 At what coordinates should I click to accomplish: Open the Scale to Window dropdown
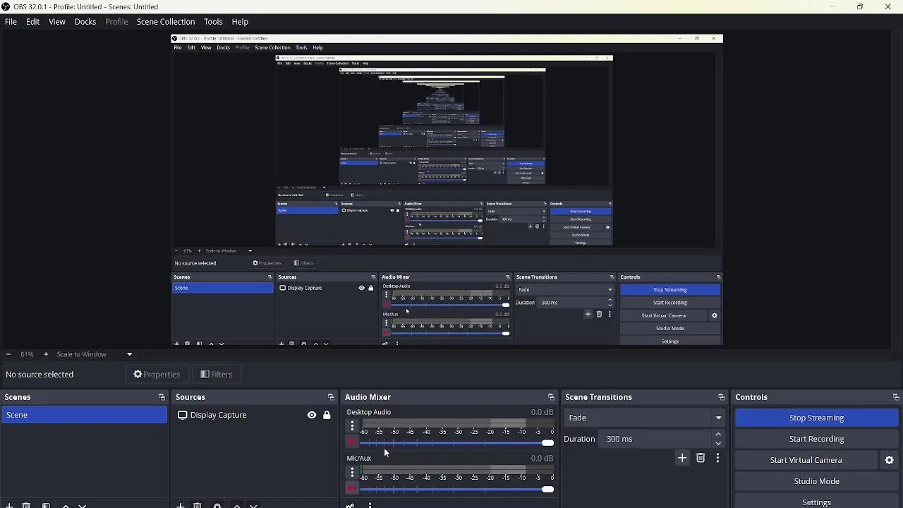click(95, 354)
